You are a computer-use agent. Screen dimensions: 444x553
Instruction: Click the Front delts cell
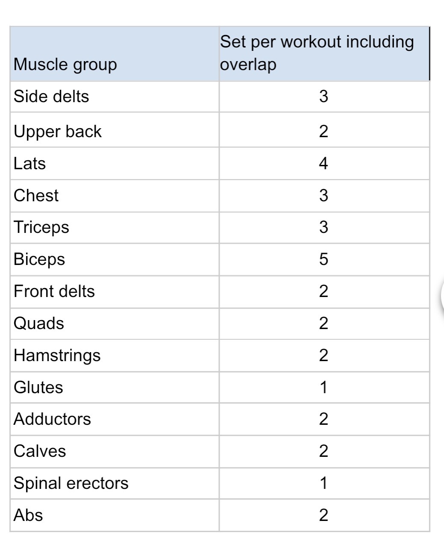115,292
